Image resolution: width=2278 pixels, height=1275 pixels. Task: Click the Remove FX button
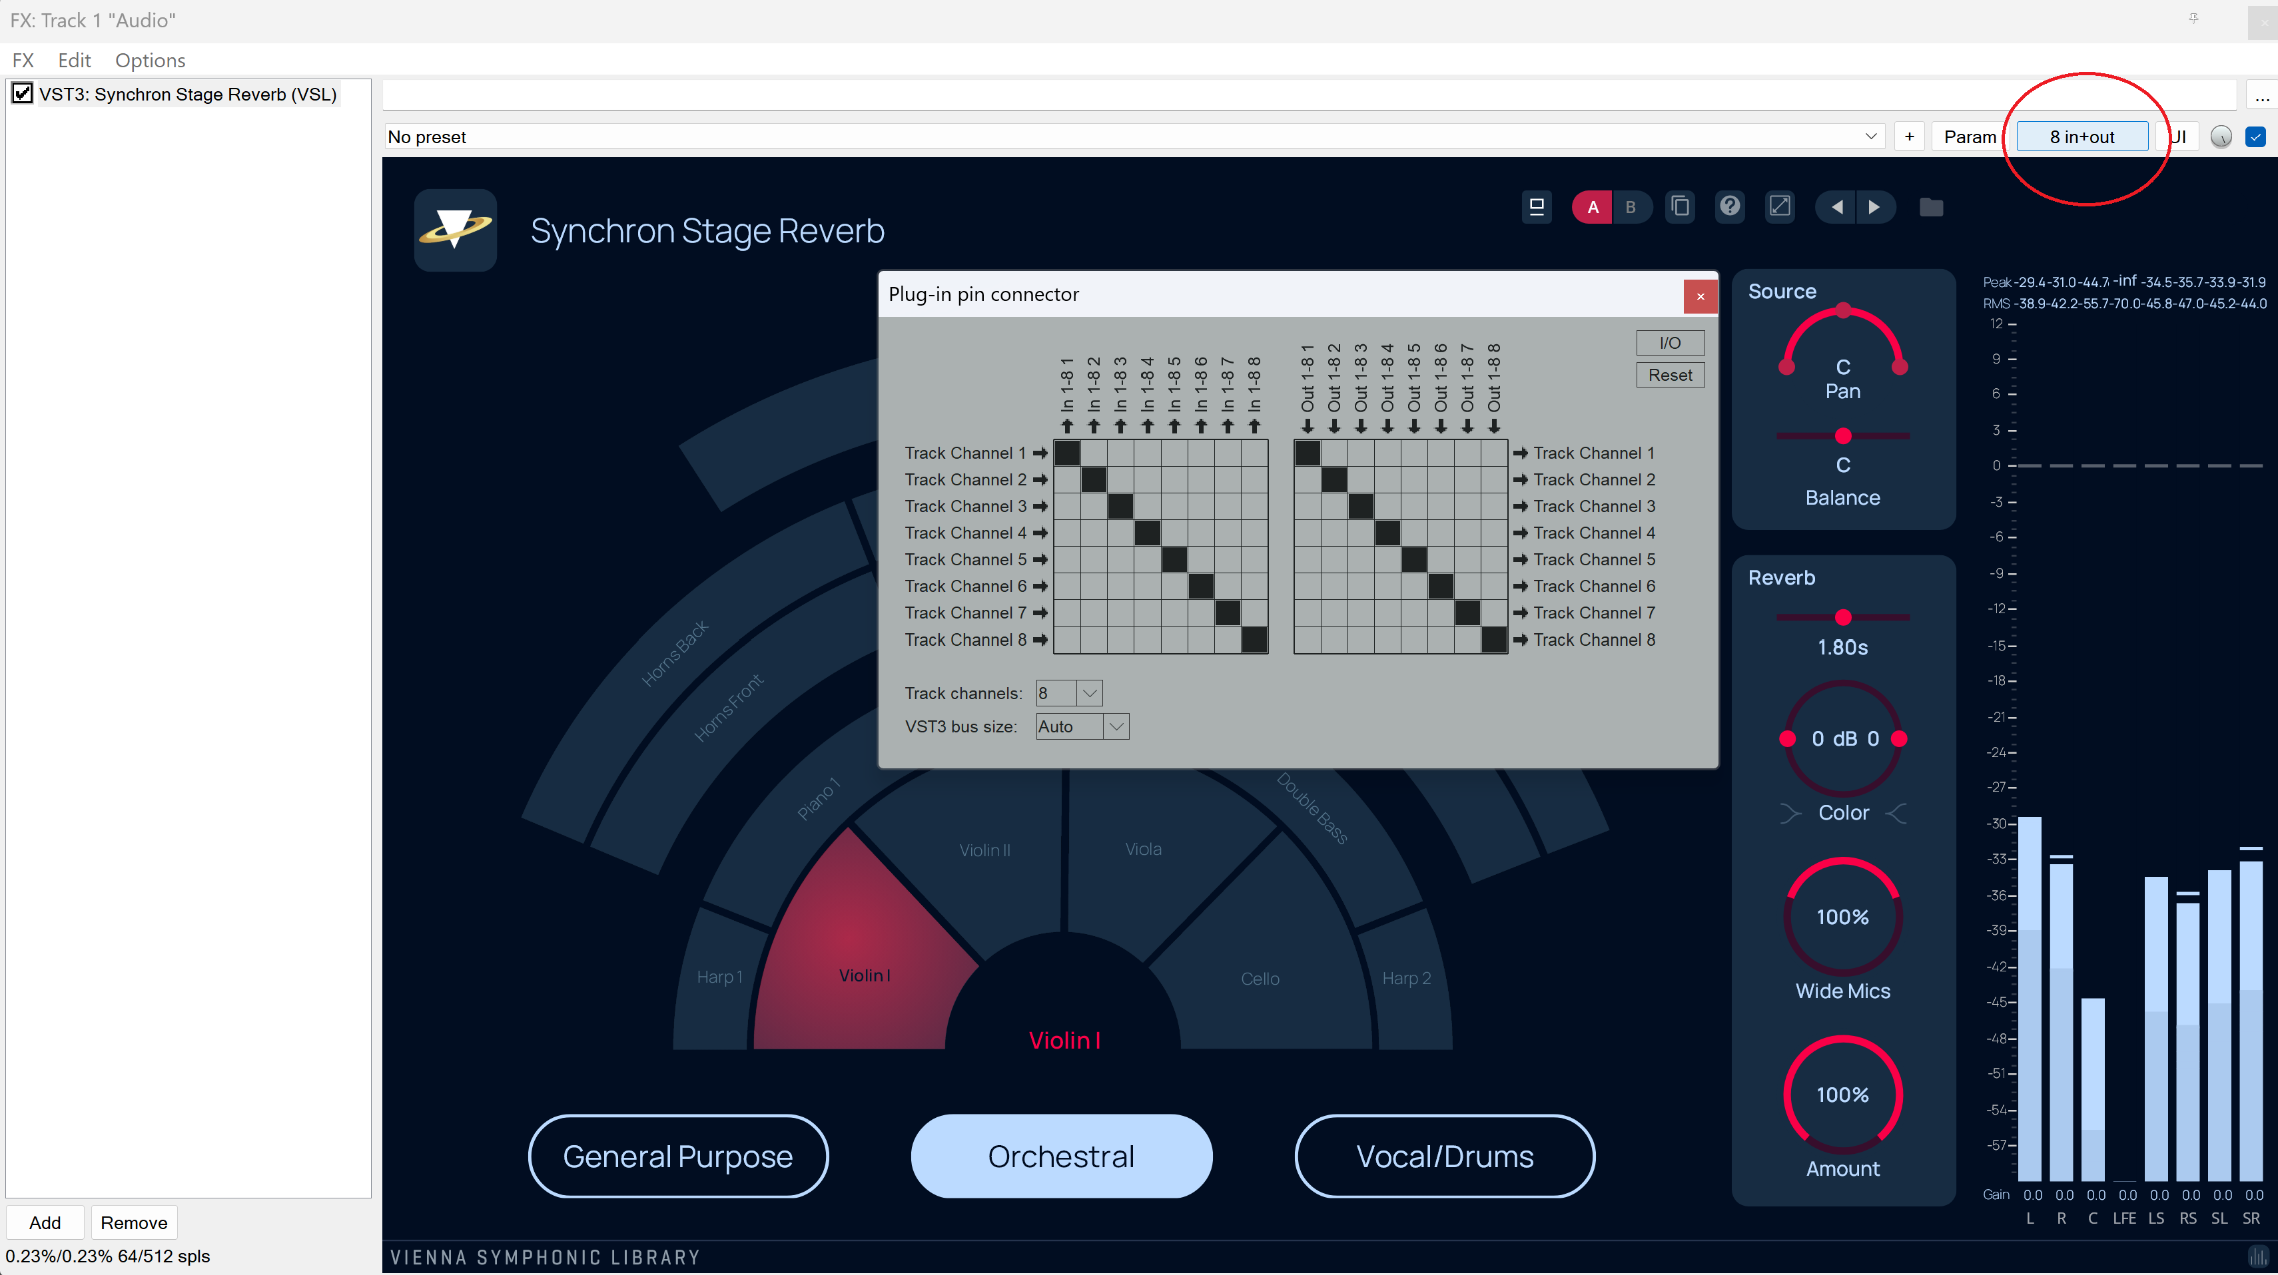pyautogui.click(x=135, y=1222)
